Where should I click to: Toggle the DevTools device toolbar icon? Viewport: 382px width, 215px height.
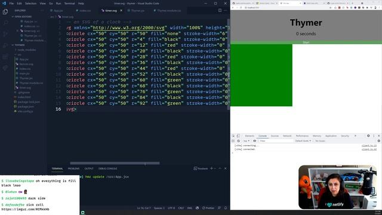click(238, 136)
